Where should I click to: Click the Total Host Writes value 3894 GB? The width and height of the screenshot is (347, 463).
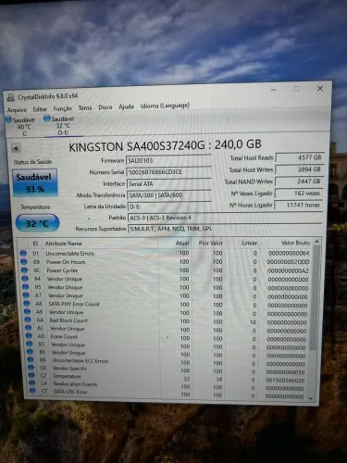point(299,169)
